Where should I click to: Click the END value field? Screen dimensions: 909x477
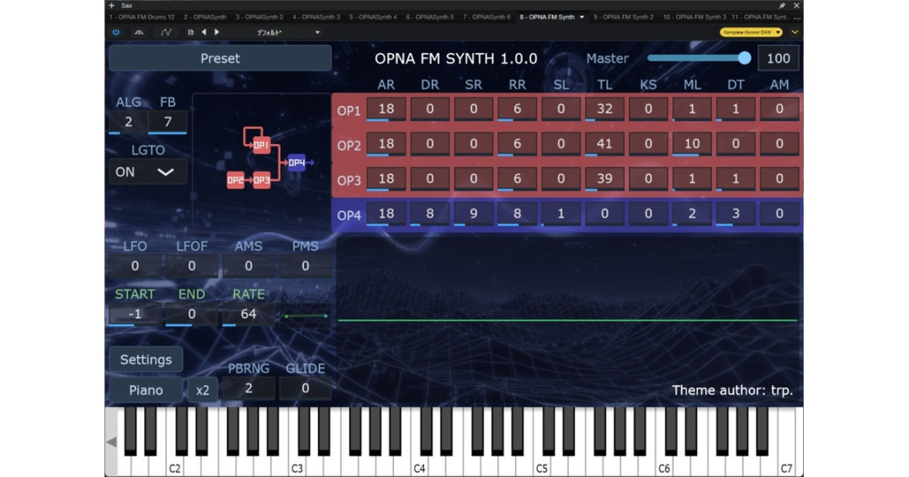point(191,314)
